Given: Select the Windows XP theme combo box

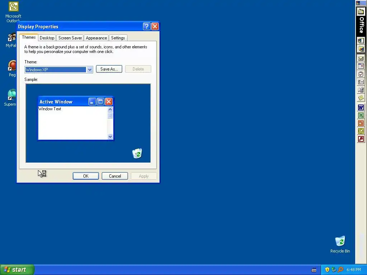Looking at the screenshot, I should [x=59, y=70].
